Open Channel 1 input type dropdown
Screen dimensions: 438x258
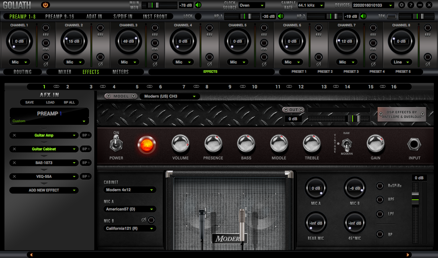19,62
